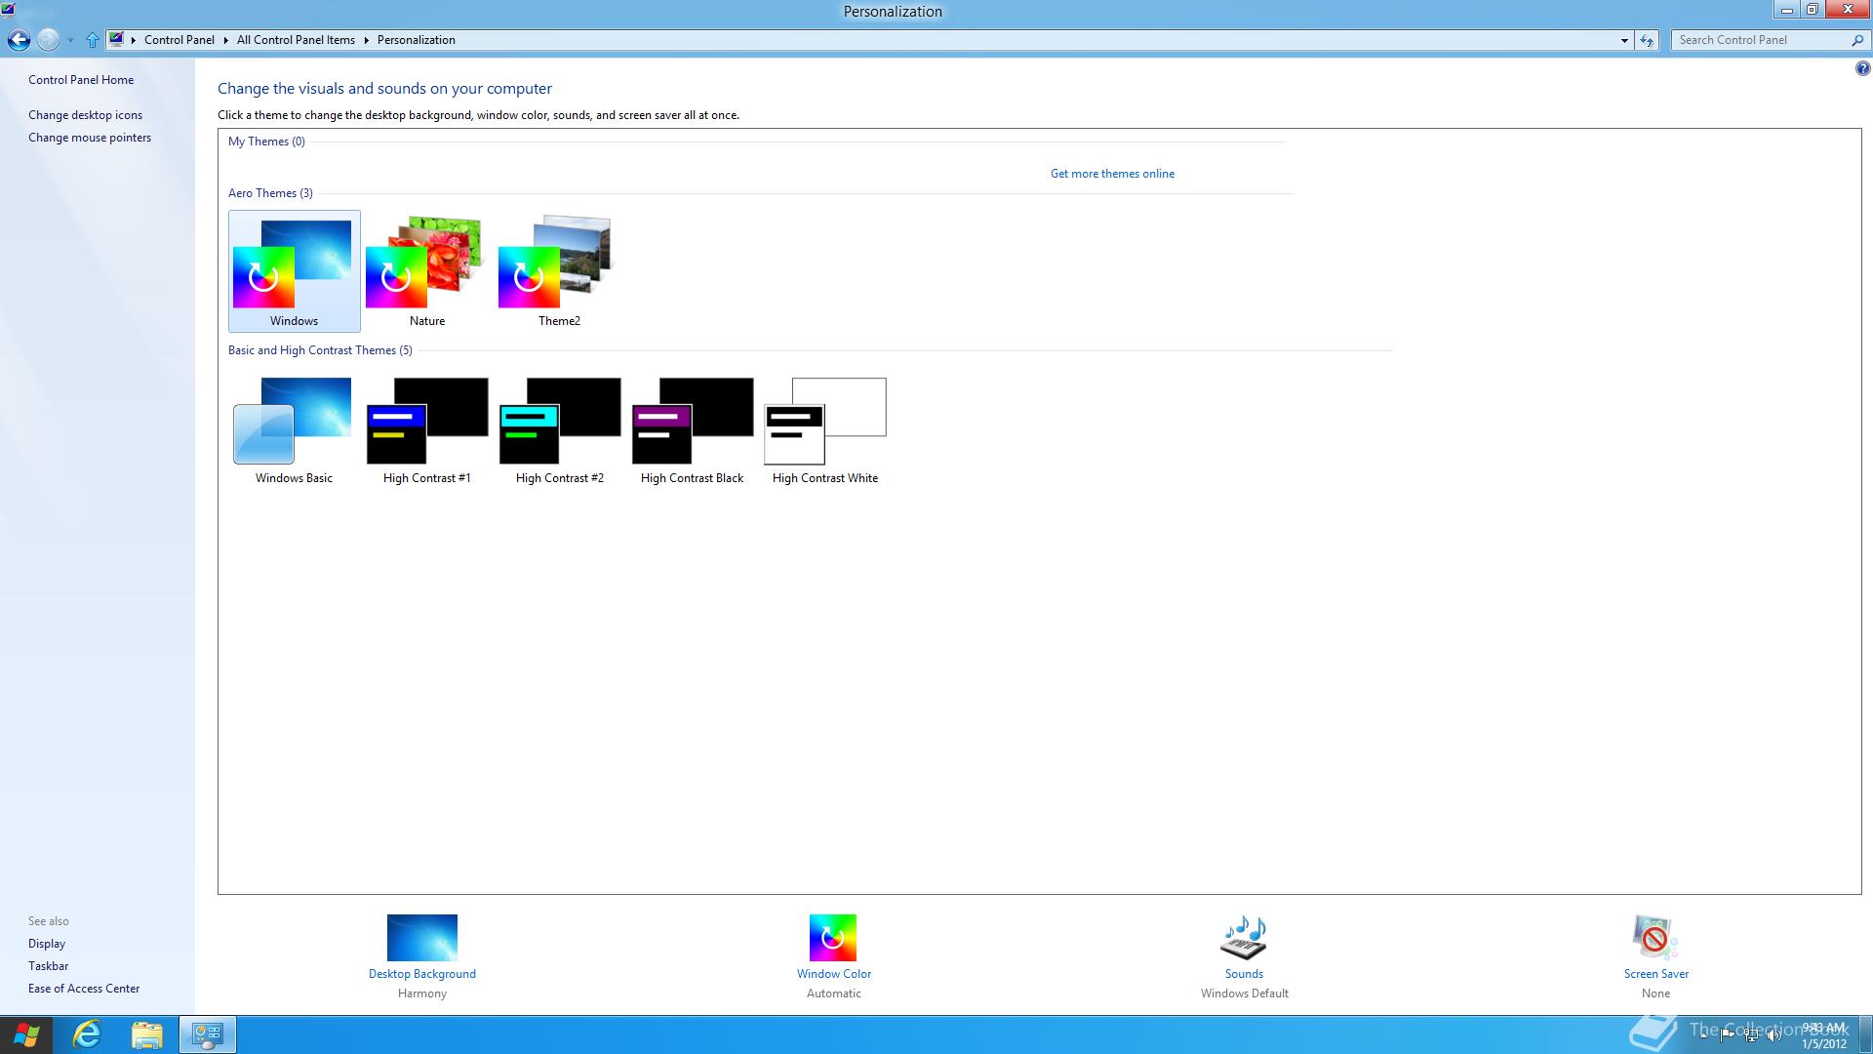Click Control Panel breadcrumb
This screenshot has width=1873, height=1054.
[179, 40]
